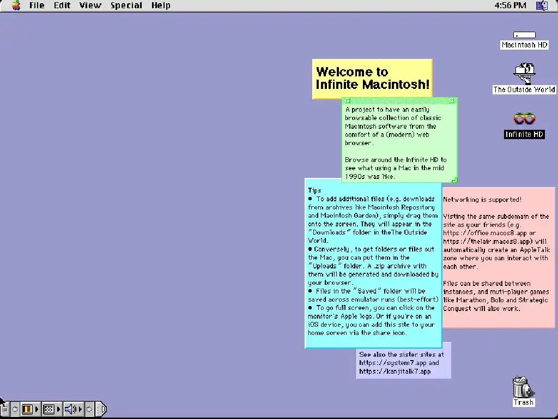Open the Help menu
558x419 pixels.
pos(161,5)
